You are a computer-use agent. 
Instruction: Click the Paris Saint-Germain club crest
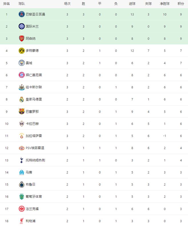coord(22,14)
